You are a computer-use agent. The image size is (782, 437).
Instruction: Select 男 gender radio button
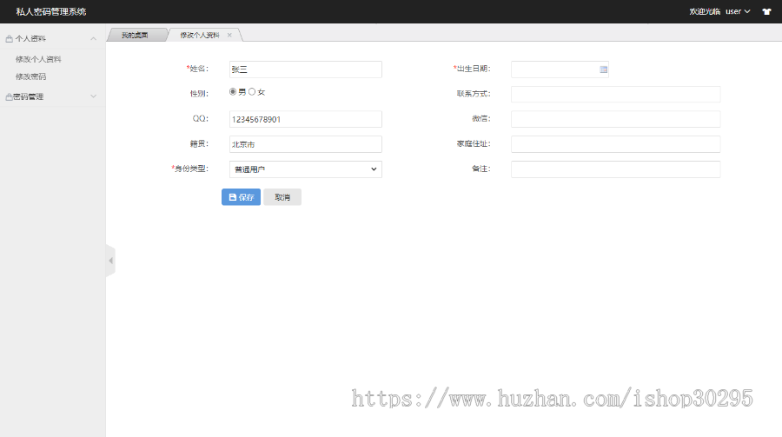click(233, 92)
